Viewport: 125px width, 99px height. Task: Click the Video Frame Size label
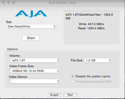pyautogui.click(x=22, y=66)
